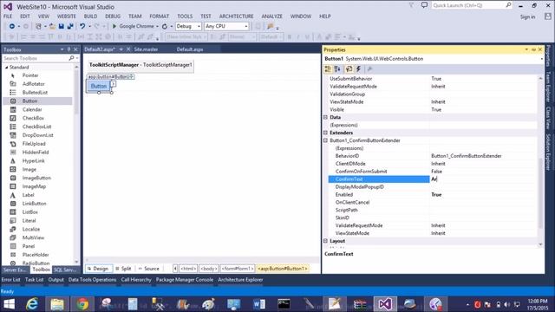
Task: Click the Property Pages wrench icon
Action: coord(369,69)
